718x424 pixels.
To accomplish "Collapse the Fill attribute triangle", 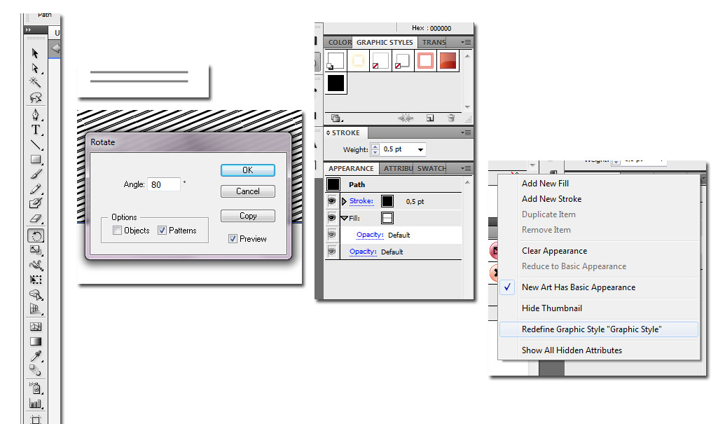I will pos(345,219).
